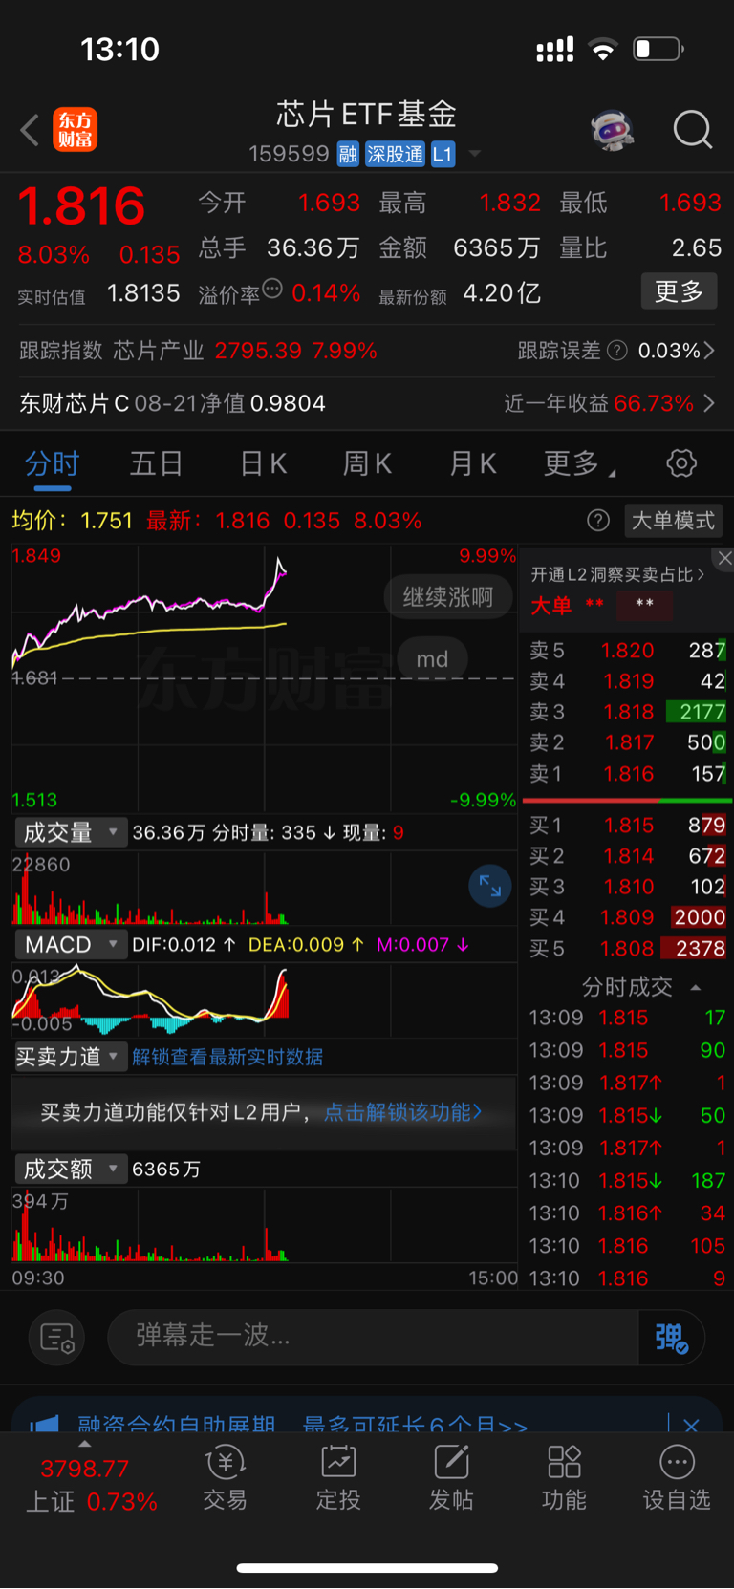The width and height of the screenshot is (734, 1589).
Task: Open the chart help question-mark icon
Action: [x=598, y=521]
